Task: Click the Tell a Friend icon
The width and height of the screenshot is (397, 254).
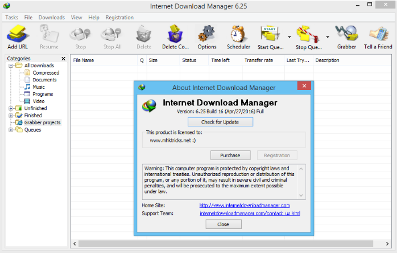Action: coord(378,34)
